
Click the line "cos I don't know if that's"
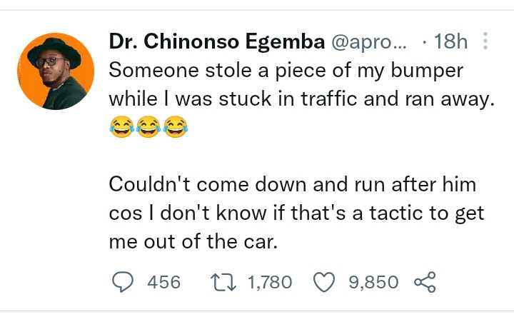pos(298,213)
